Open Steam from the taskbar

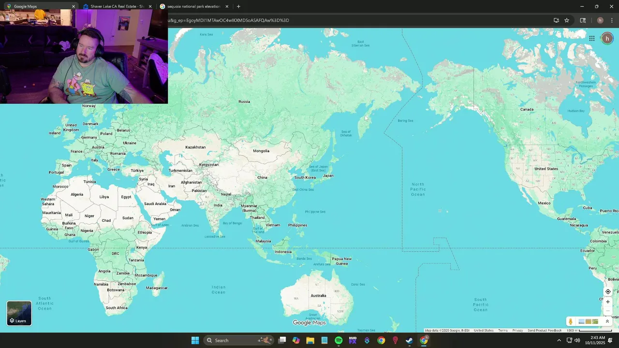tap(409, 340)
